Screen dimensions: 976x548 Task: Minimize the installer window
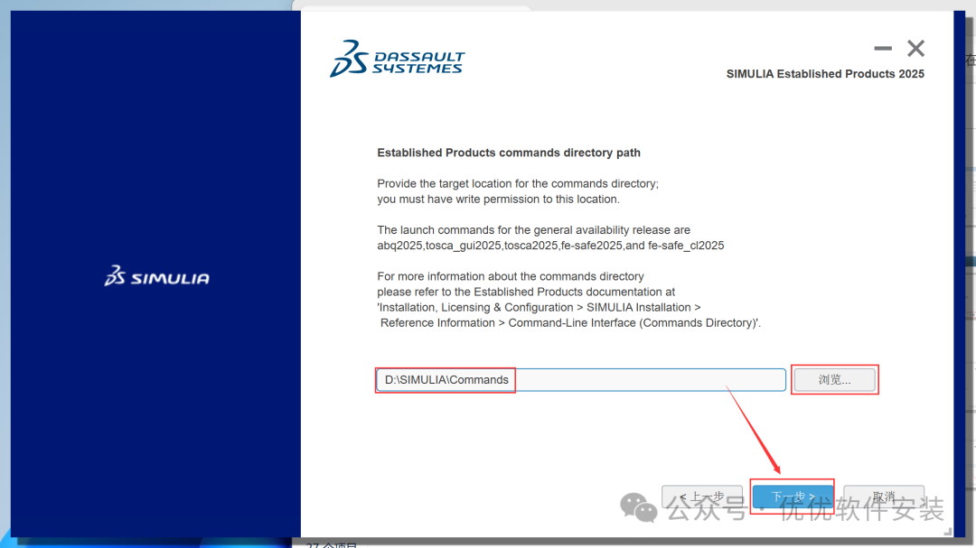pos(883,49)
